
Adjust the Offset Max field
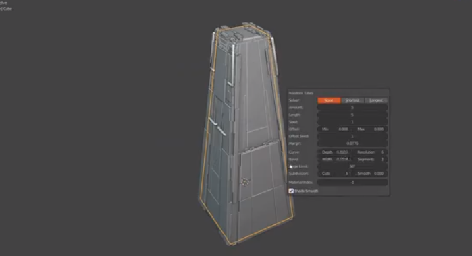click(x=370, y=129)
